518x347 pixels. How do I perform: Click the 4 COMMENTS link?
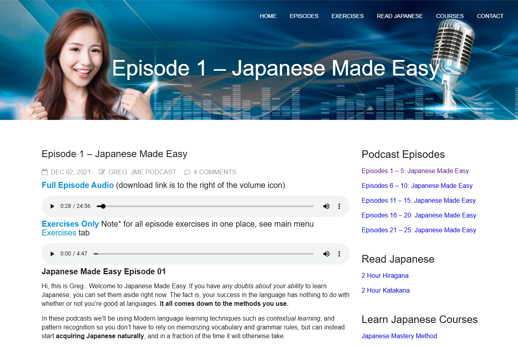214,172
